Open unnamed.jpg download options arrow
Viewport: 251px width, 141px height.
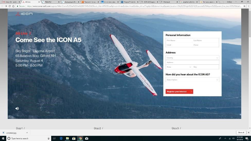pos(27,133)
